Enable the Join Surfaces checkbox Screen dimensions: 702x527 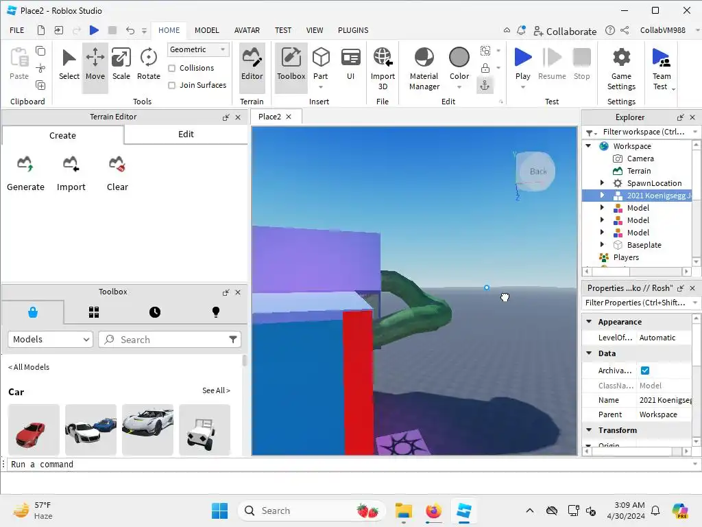[x=171, y=85]
